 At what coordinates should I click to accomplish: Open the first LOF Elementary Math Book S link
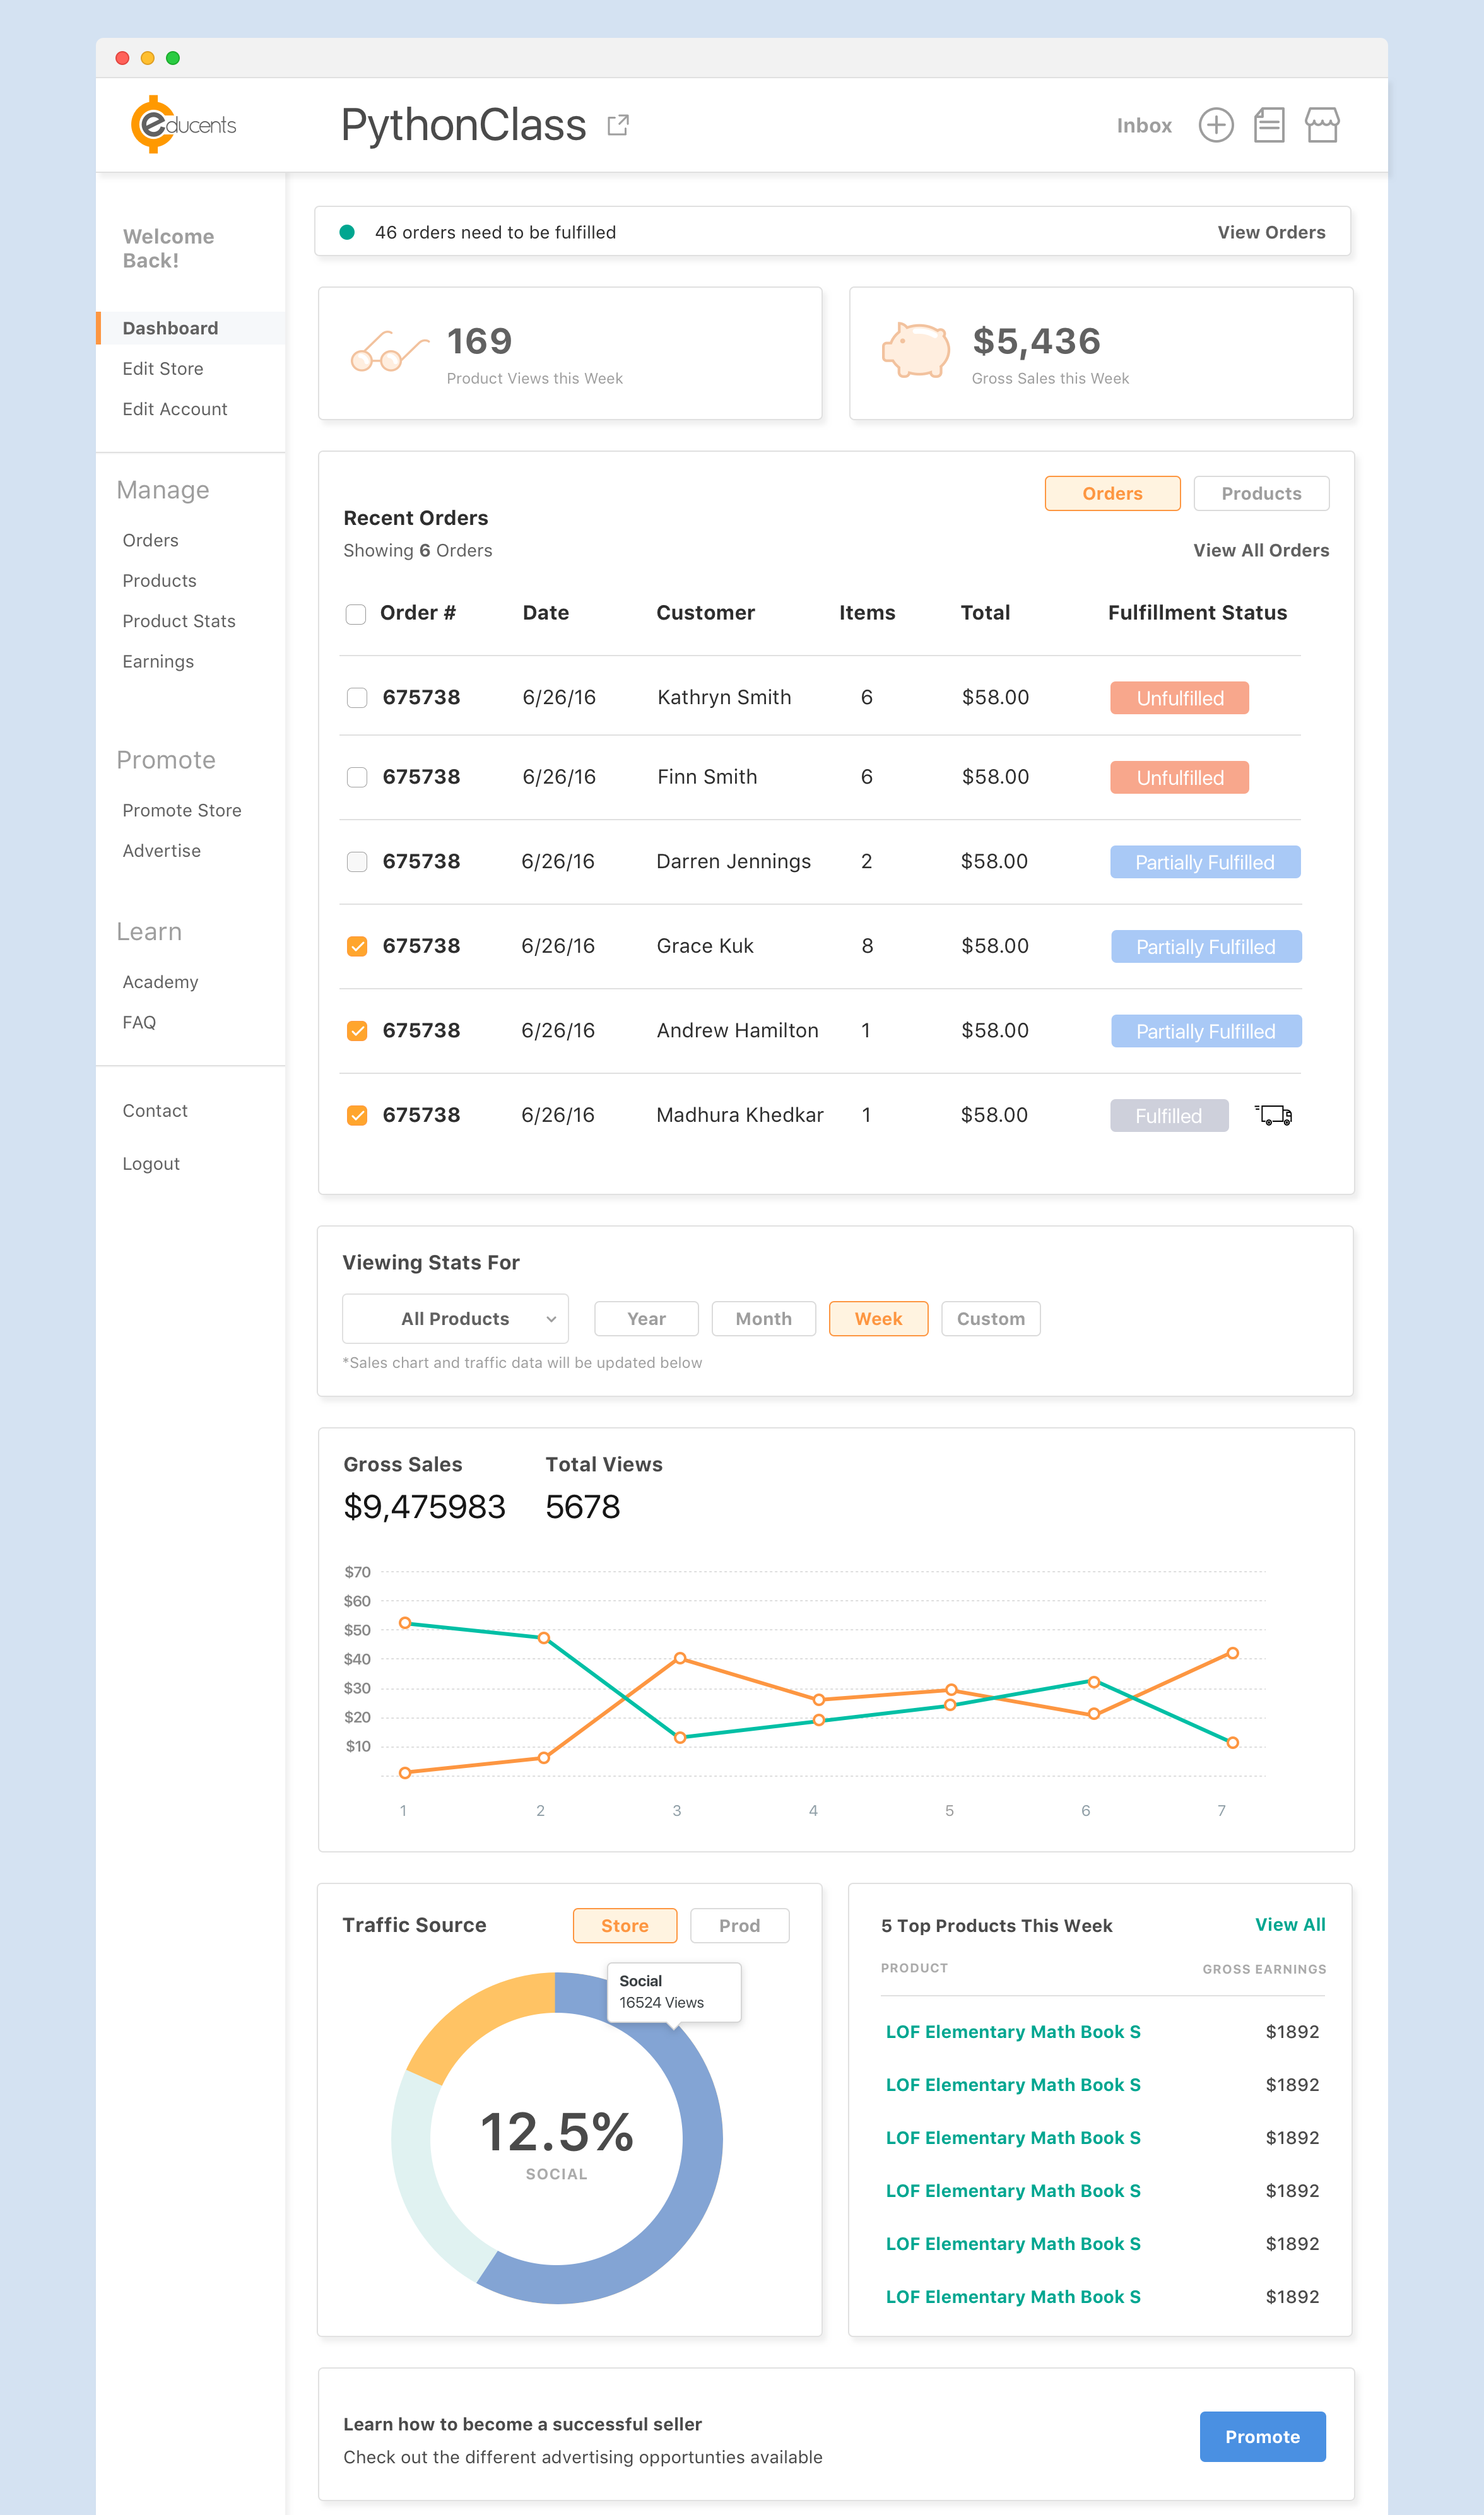click(x=1013, y=2031)
